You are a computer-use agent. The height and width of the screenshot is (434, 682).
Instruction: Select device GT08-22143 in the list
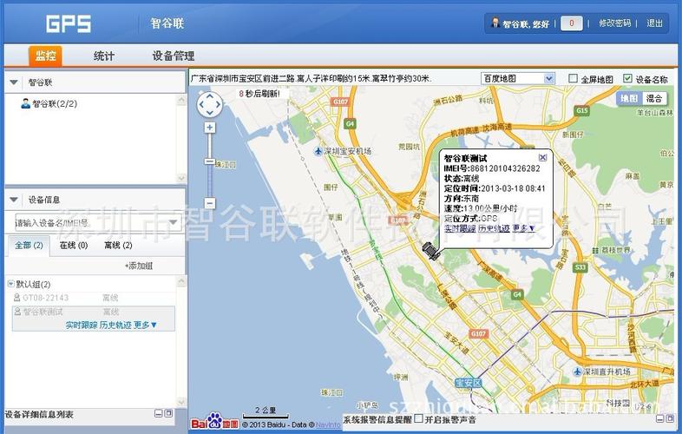(x=46, y=298)
